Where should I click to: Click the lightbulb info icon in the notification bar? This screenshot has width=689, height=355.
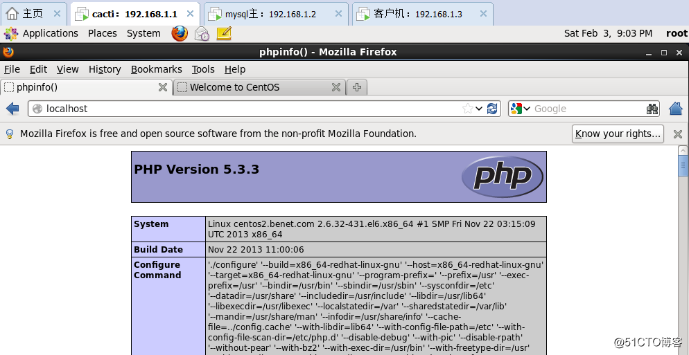9,134
